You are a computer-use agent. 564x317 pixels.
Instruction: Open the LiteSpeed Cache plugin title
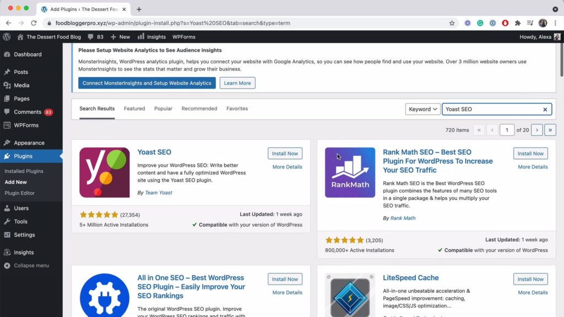point(411,278)
